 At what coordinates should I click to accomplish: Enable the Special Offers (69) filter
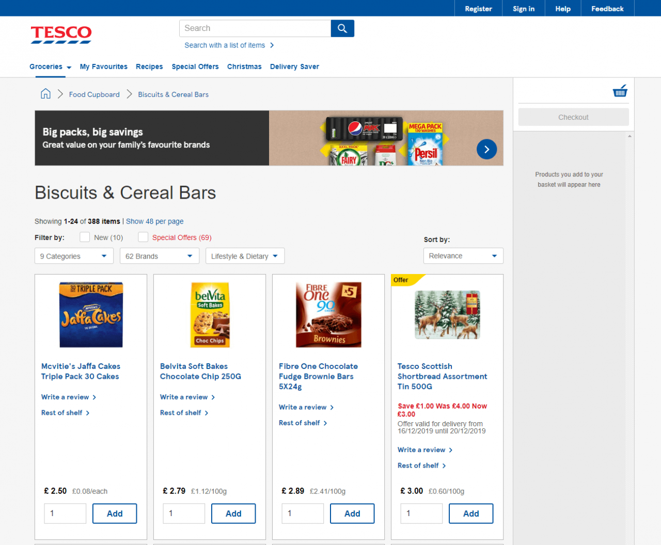point(143,237)
